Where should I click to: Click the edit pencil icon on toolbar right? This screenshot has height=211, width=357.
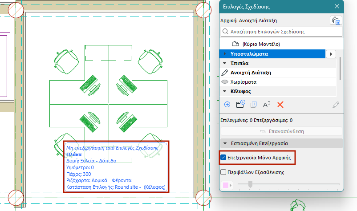point(336,105)
